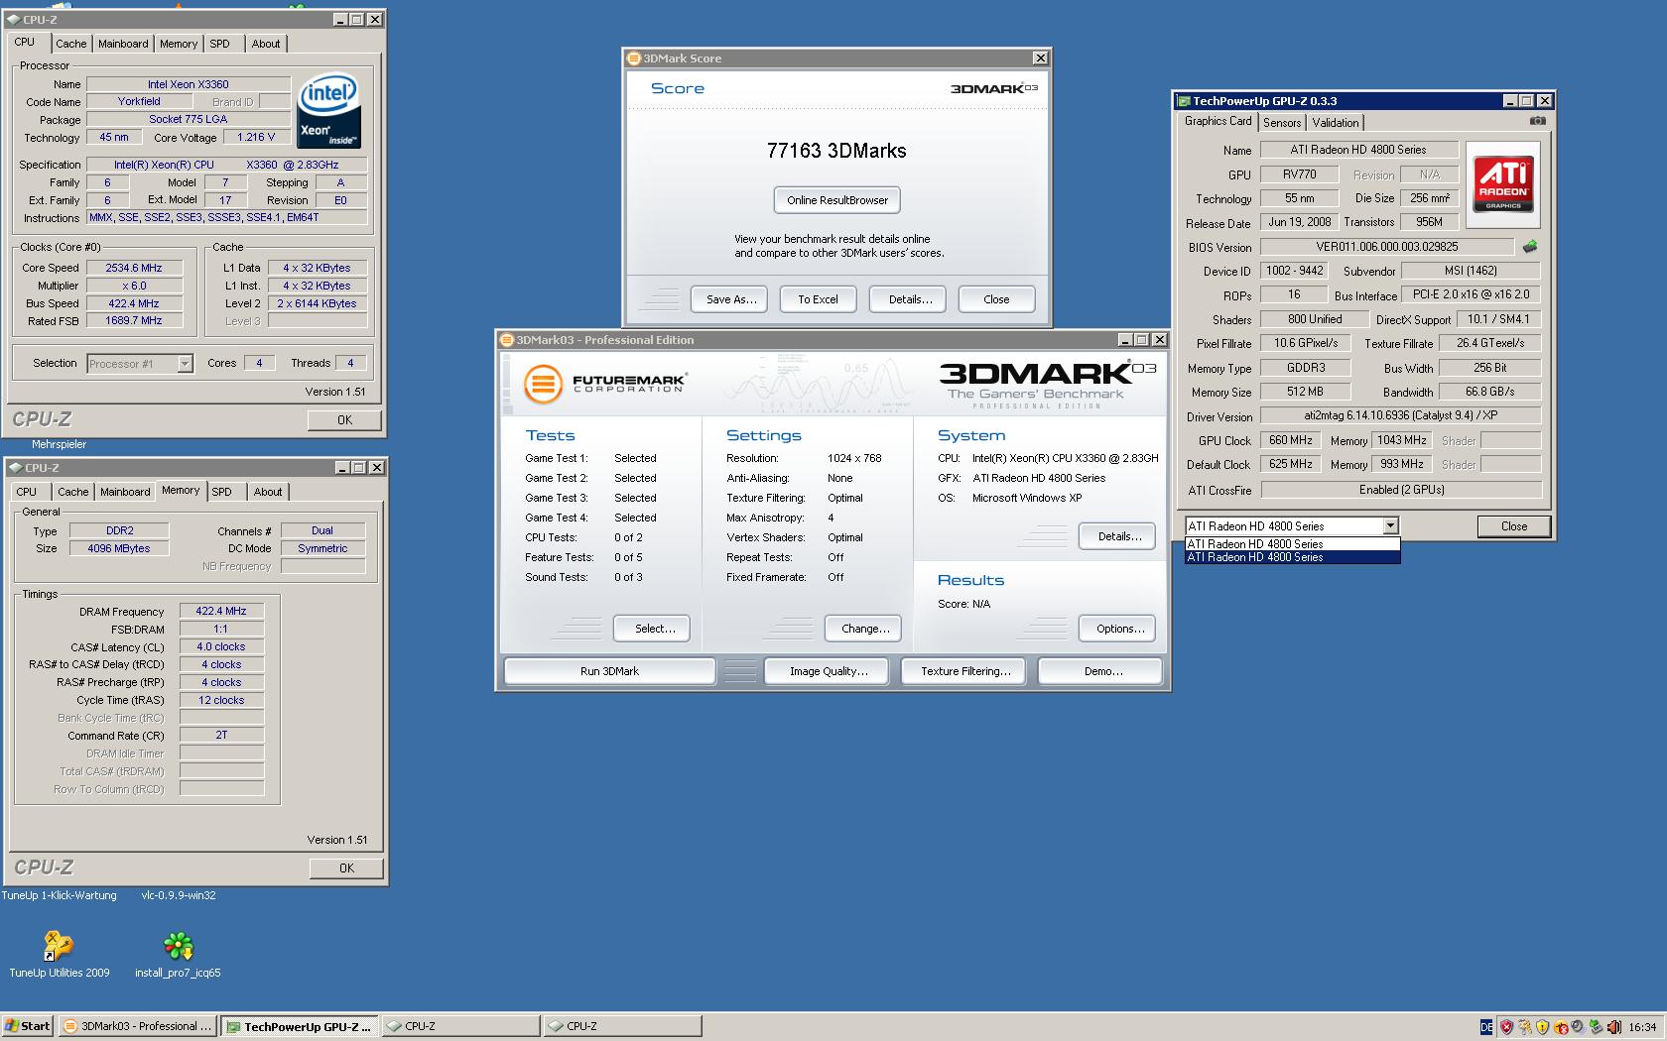Click Save As in 3DMark Score

730,299
